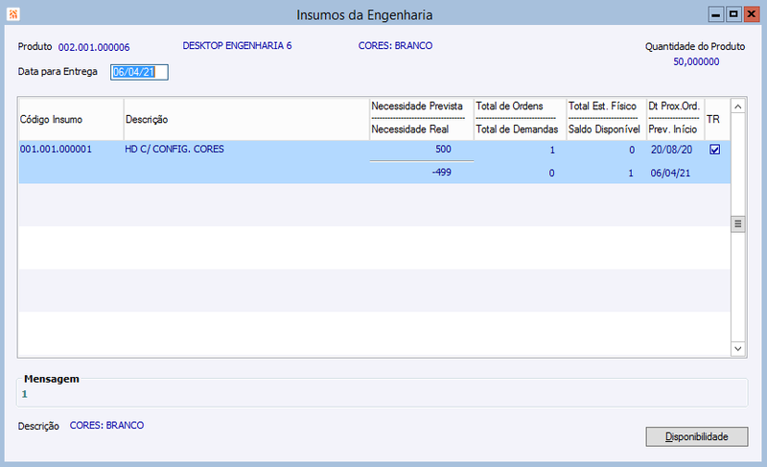Close the Insumos da Engenharia window
The image size is (767, 467).
(751, 14)
